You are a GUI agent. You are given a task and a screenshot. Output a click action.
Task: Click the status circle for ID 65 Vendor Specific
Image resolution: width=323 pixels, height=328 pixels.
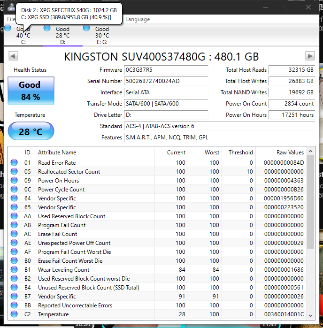pyautogui.click(x=14, y=207)
